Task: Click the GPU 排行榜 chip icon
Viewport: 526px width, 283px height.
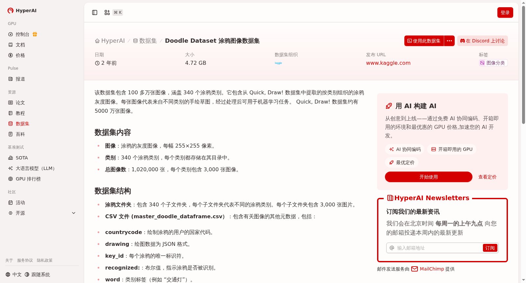Action: (x=11, y=179)
